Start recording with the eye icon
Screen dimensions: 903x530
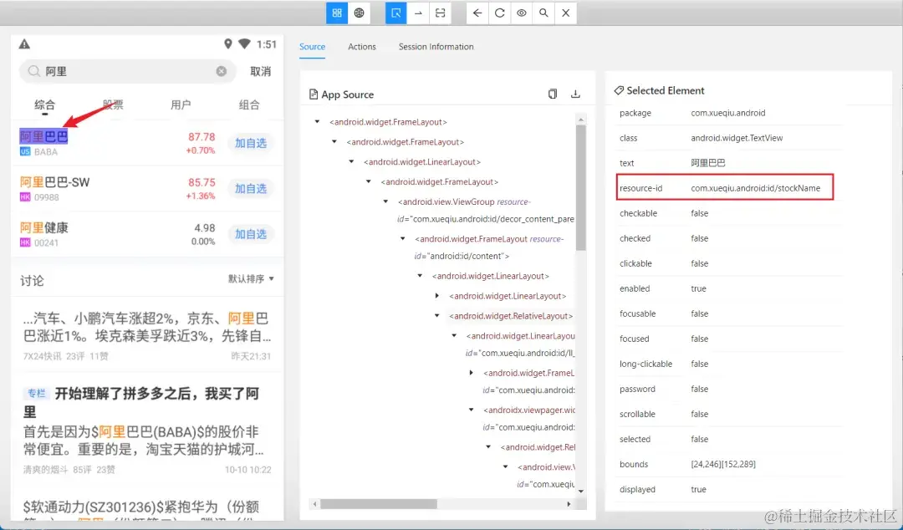pos(521,13)
